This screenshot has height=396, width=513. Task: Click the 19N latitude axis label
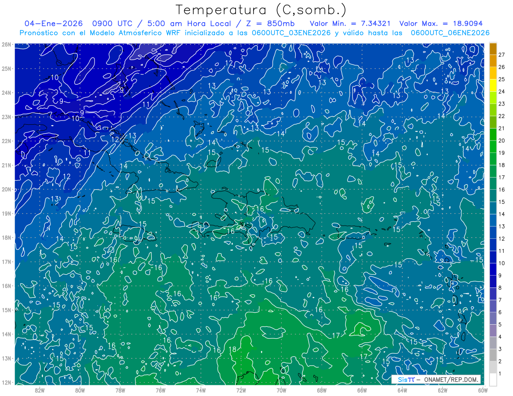pyautogui.click(x=6, y=213)
